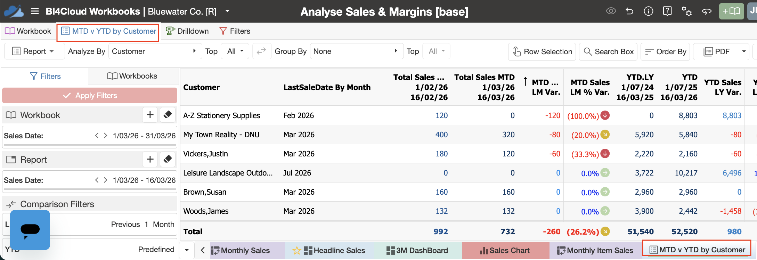This screenshot has height=260, width=757.
Task: Click the red down arrow for A-Z Stationery
Action: pyautogui.click(x=605, y=115)
